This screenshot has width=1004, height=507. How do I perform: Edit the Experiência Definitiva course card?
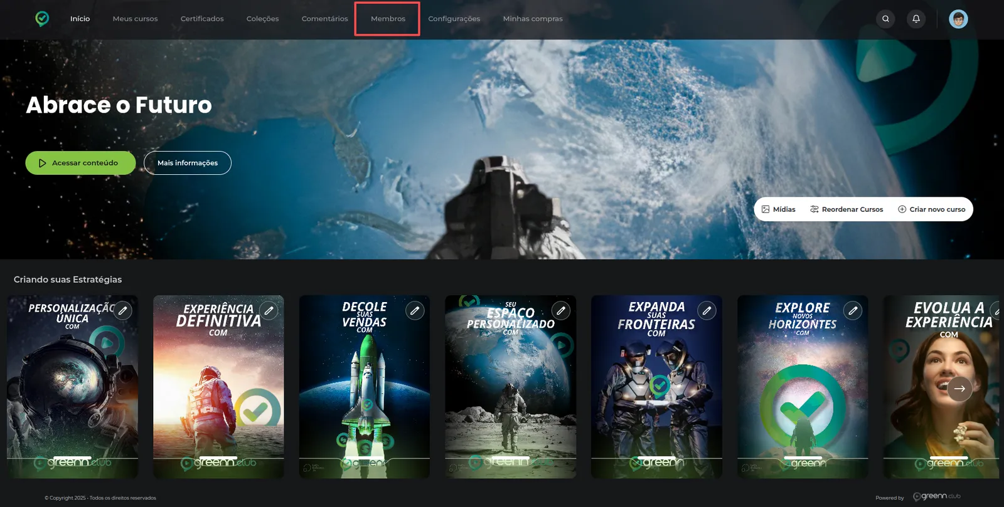click(x=269, y=310)
